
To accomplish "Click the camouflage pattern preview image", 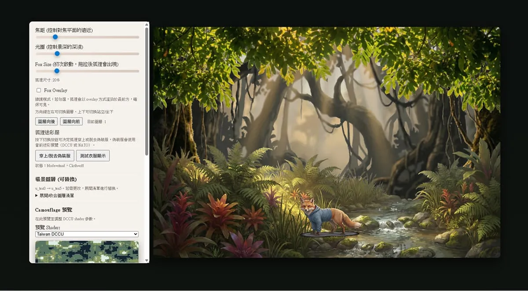I will coord(87,251).
